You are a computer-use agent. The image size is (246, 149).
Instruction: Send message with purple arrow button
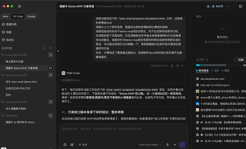click(x=182, y=145)
